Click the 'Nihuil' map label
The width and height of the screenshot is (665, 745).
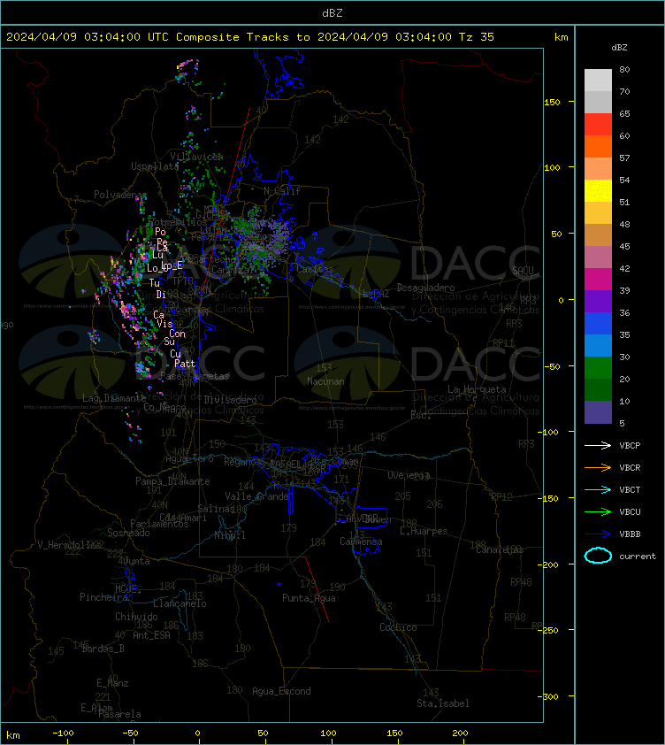coord(230,535)
